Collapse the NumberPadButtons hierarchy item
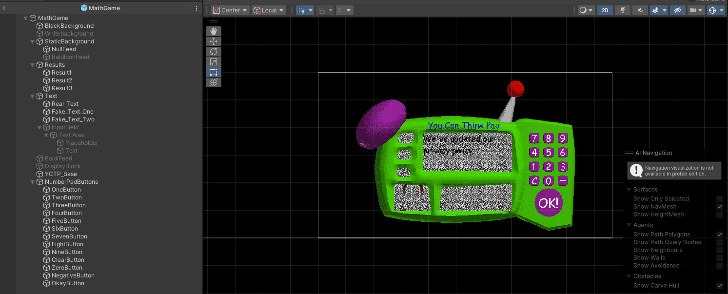This screenshot has width=728, height=294. (x=32, y=181)
